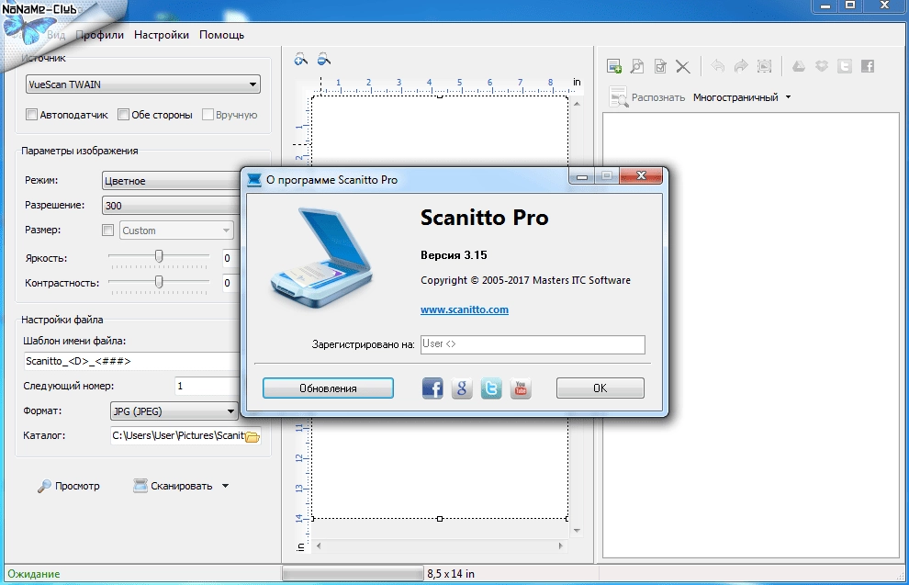Click the Версия 3.15 text
The image size is (909, 585).
[454, 255]
